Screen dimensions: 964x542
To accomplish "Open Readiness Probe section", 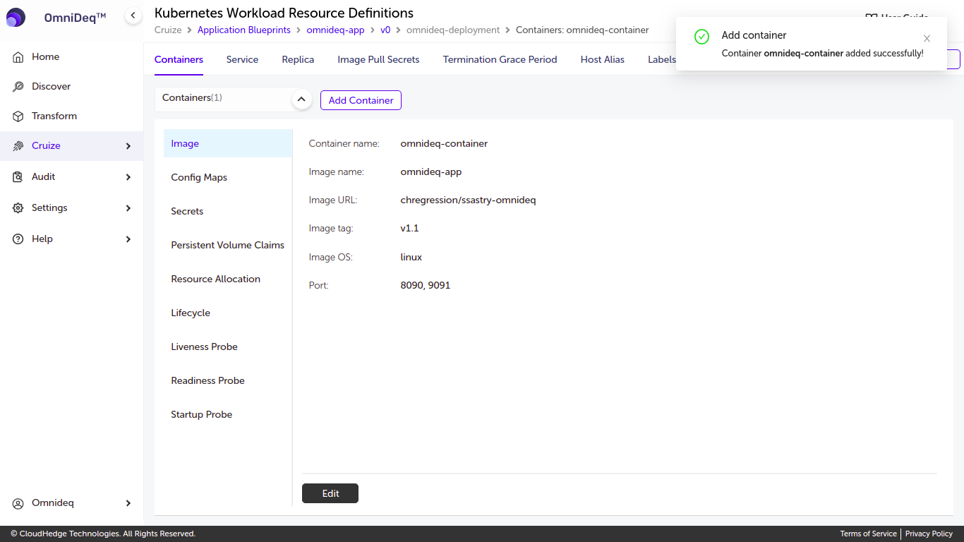I will pos(228,380).
